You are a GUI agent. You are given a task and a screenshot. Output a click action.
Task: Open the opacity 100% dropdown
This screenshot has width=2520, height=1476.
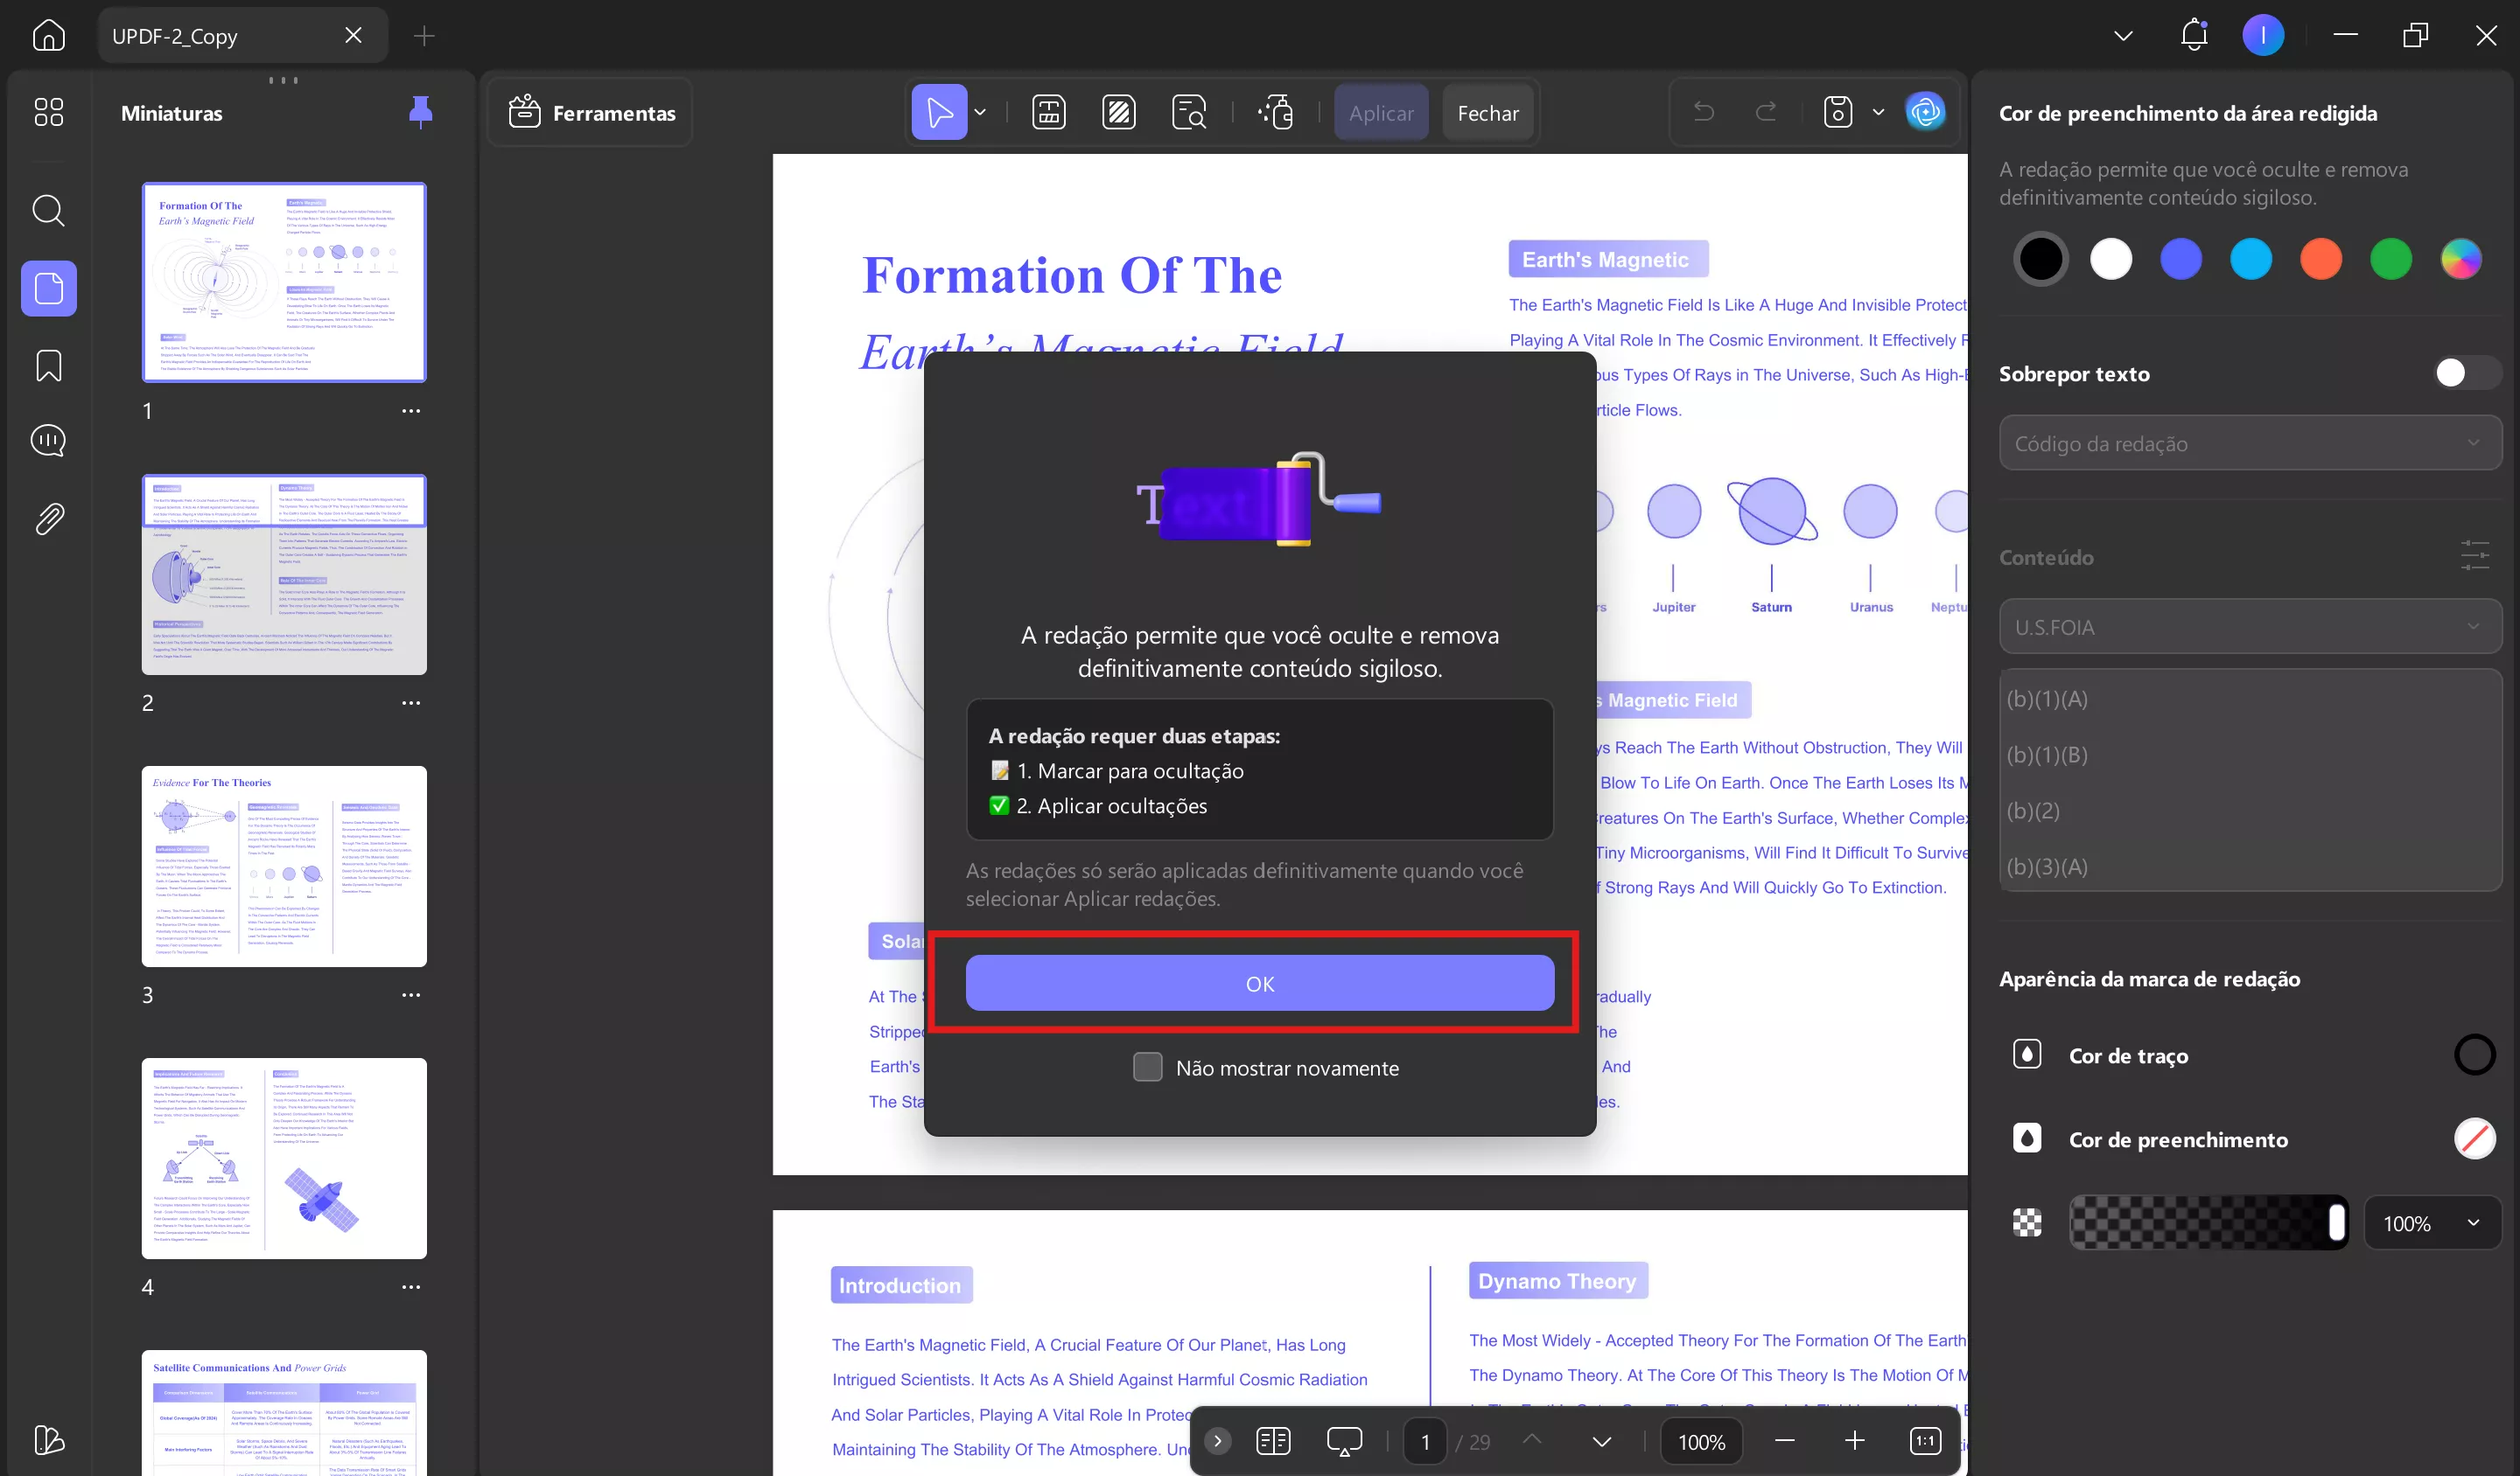pos(2432,1223)
